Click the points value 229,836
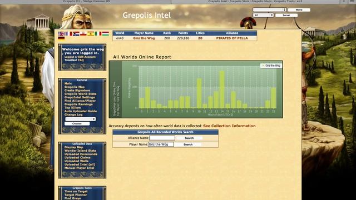 [183, 38]
